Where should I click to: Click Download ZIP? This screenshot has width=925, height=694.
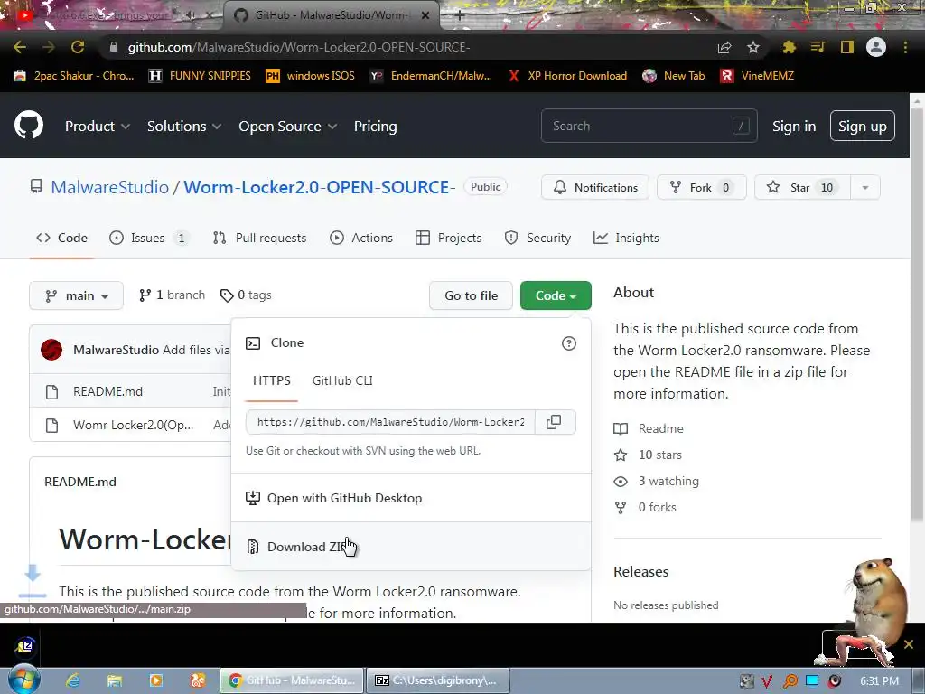411,547
